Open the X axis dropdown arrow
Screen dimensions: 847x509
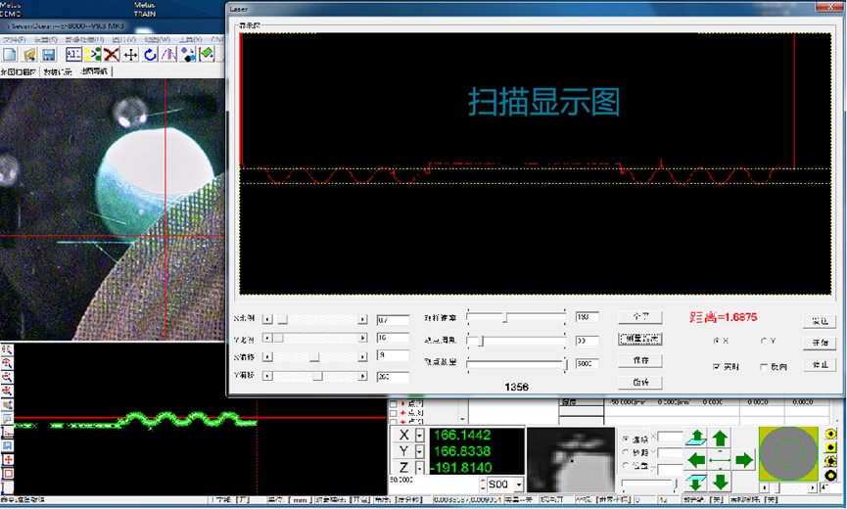419,435
